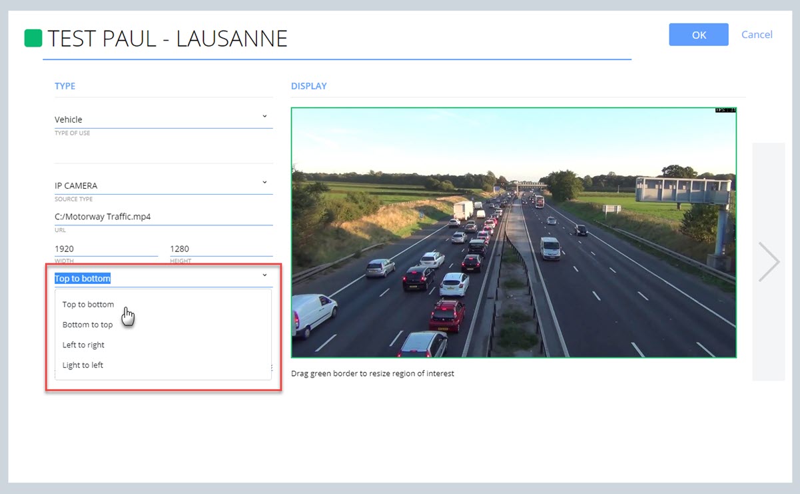
Task: Click the TYPE section heading
Action: point(65,86)
